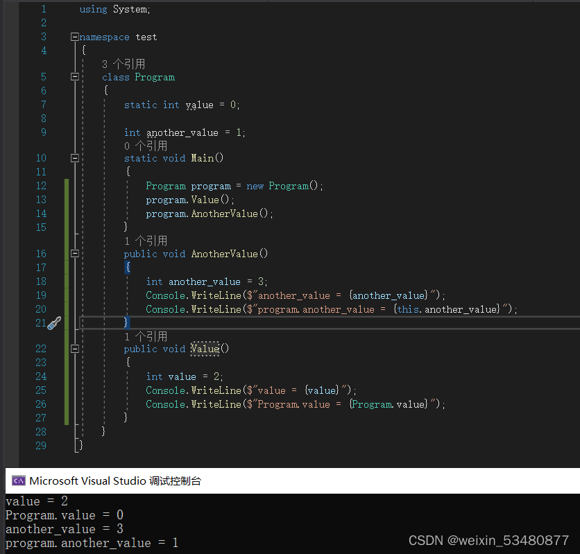Click the screwdriver quick actions icon on line 21
The width and height of the screenshot is (580, 554).
(54, 323)
